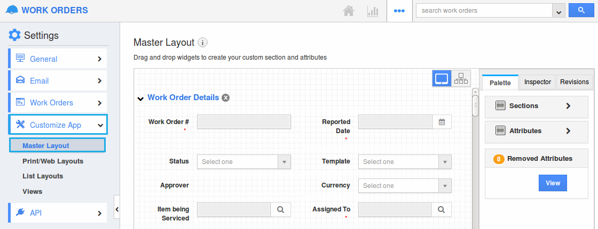The width and height of the screenshot is (598, 229).
Task: Collapse the left settings sidebar
Action: tap(117, 209)
